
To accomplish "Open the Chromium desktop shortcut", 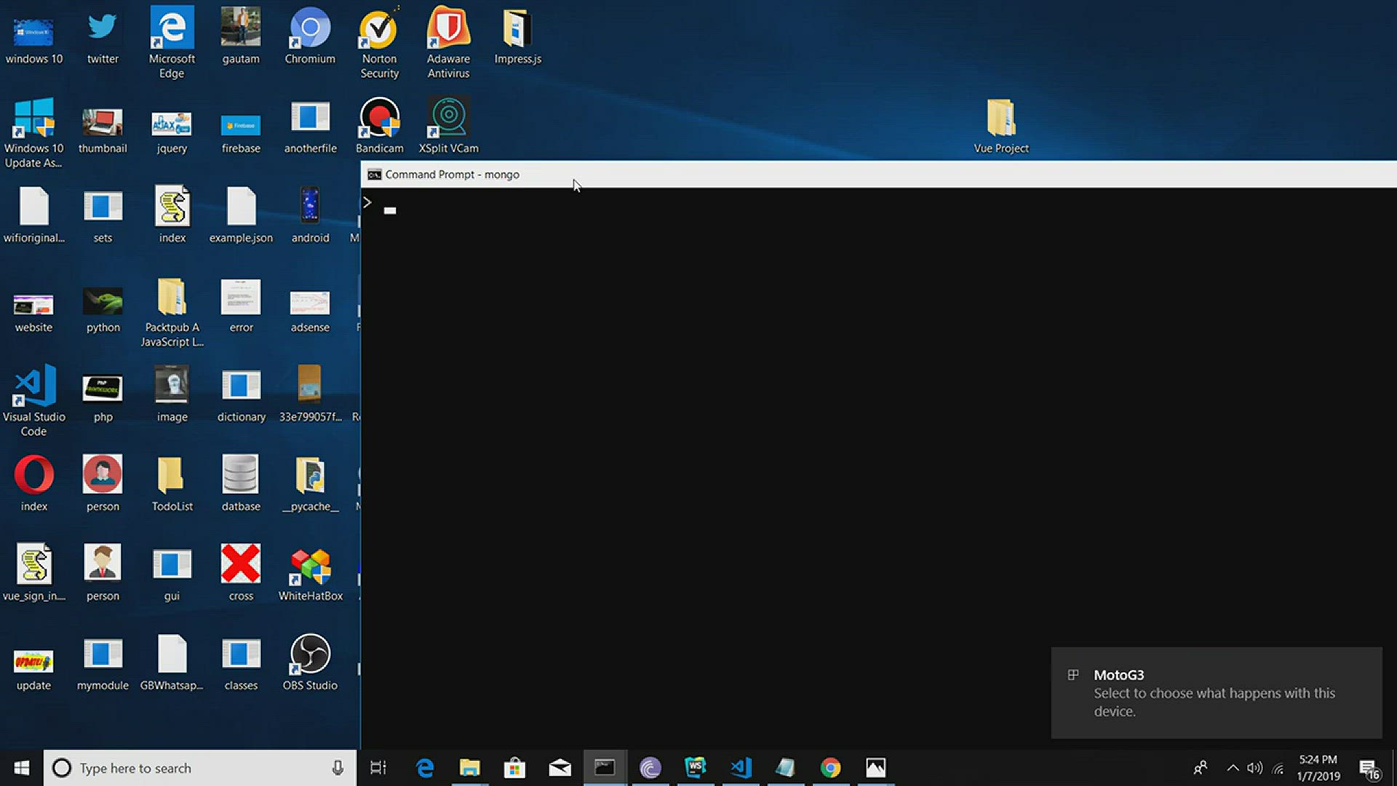I will (x=310, y=29).
